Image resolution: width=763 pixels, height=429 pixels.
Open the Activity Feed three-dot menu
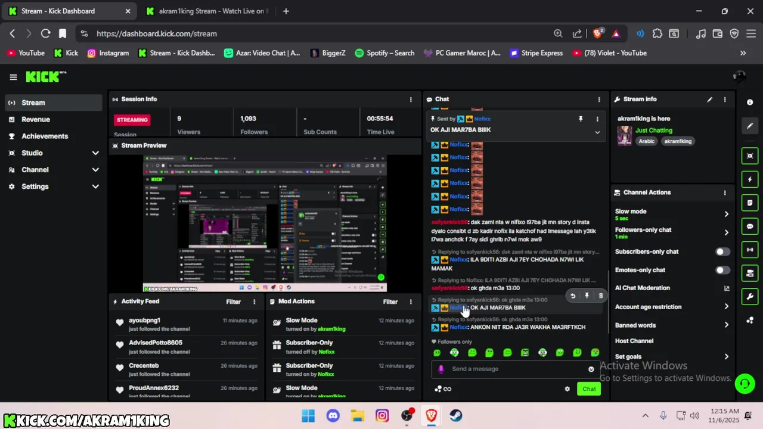tap(254, 301)
